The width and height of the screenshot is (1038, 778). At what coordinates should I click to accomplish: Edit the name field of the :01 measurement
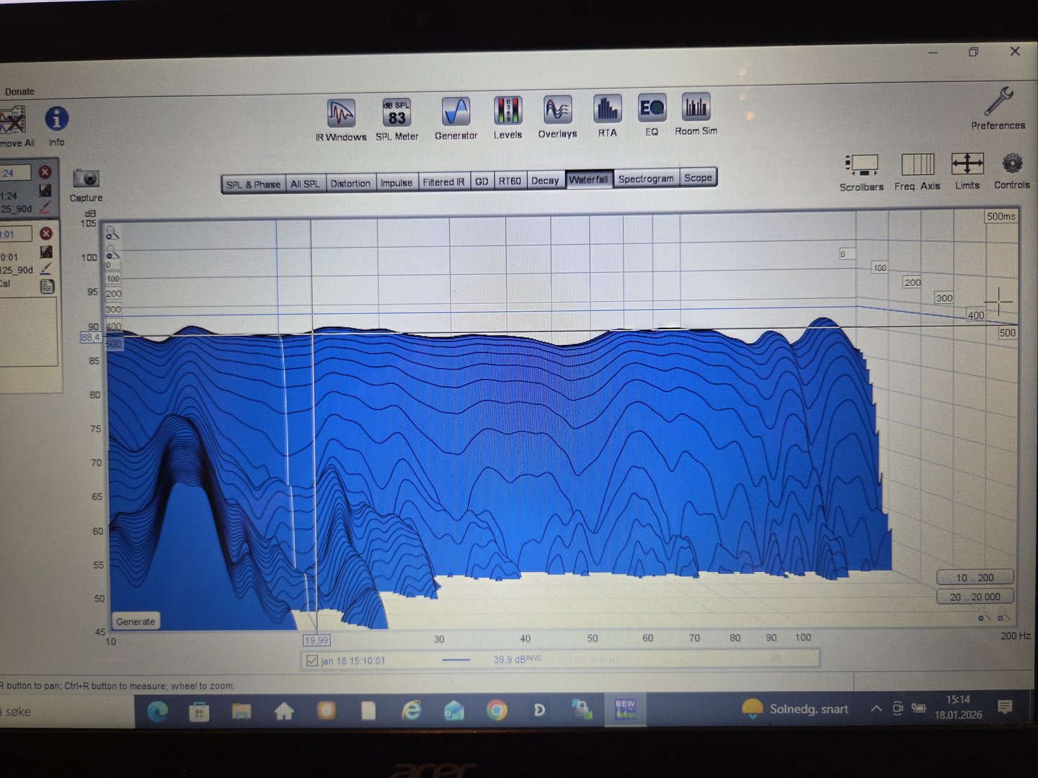(x=16, y=234)
